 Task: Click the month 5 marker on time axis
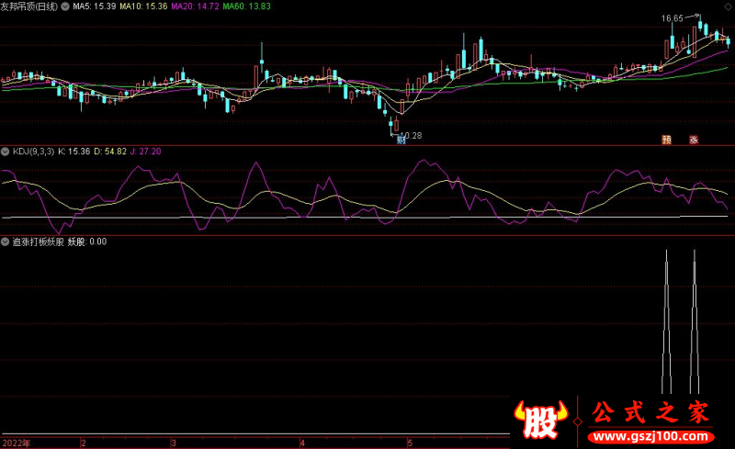410,443
